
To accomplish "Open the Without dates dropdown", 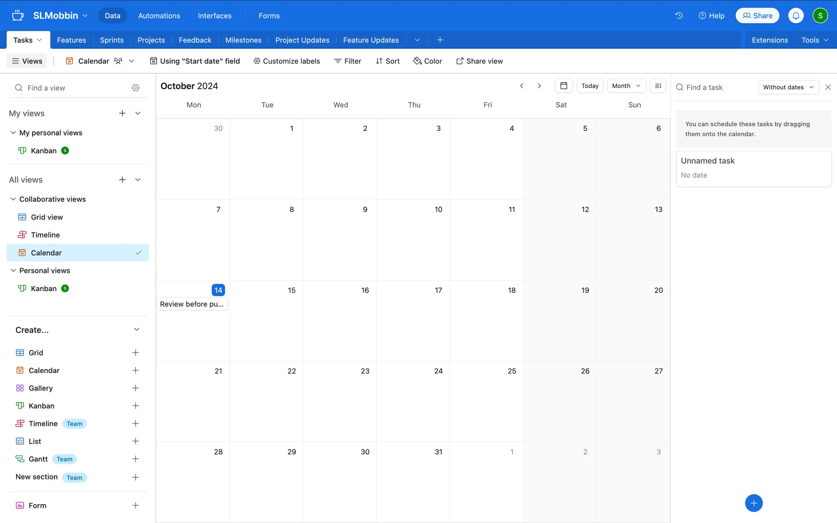I will 788,87.
